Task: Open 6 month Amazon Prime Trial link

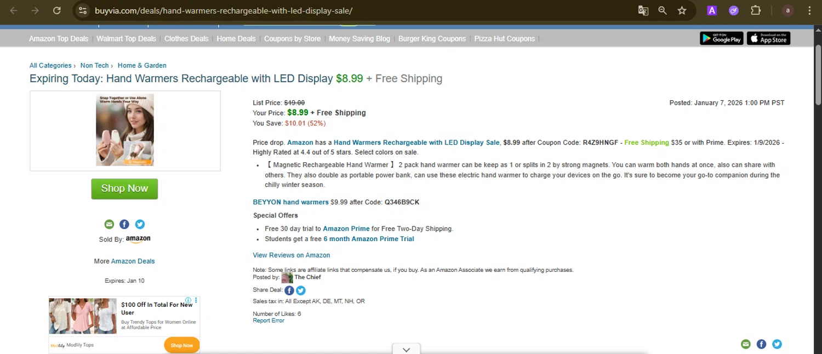Action: [x=369, y=239]
